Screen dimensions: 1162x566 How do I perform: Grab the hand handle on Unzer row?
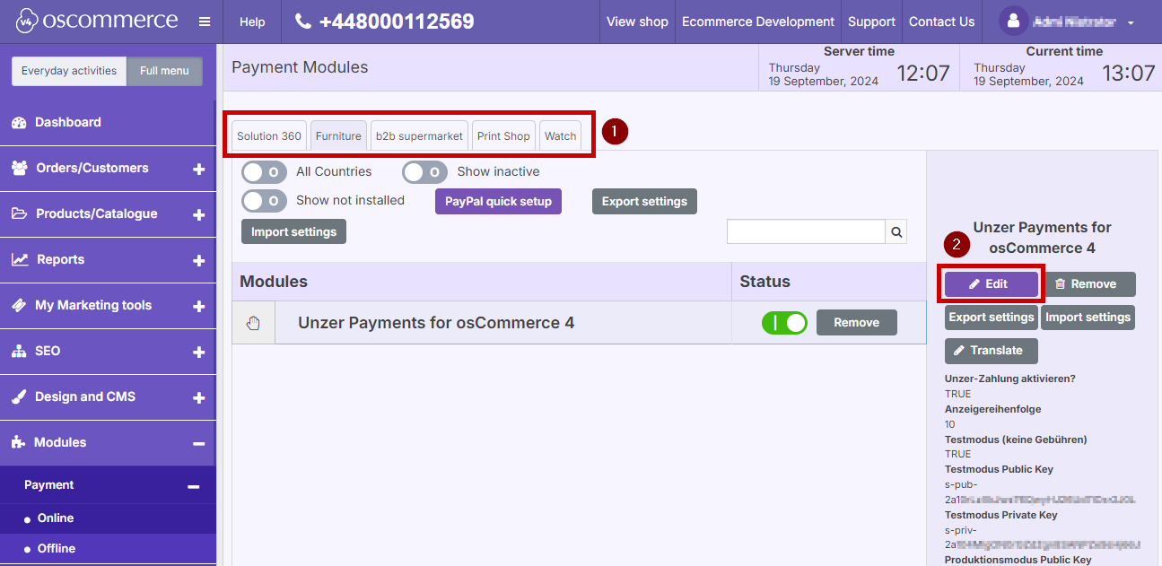tap(253, 324)
